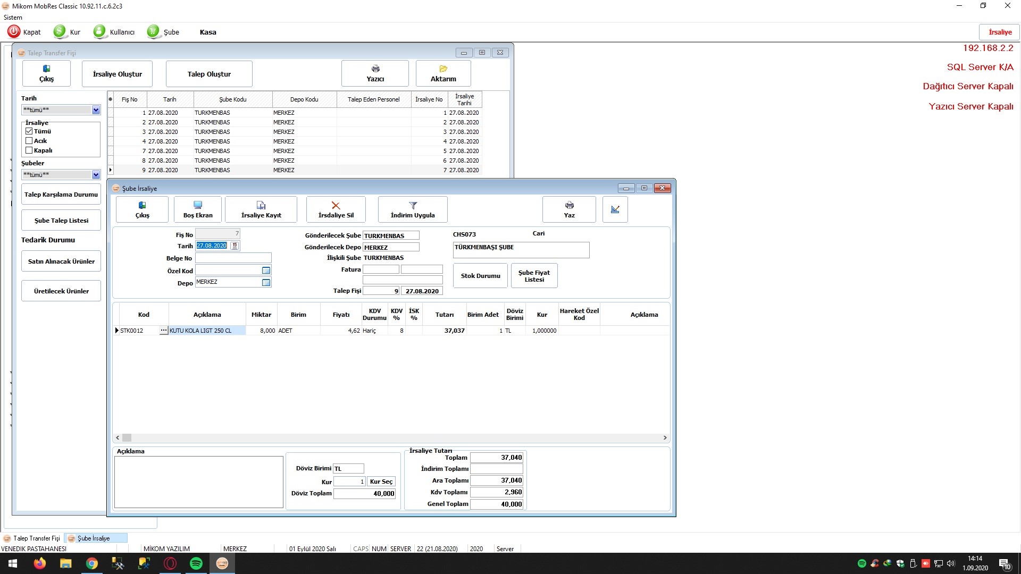Open Spotify from the taskbar
The width and height of the screenshot is (1021, 574).
[196, 563]
